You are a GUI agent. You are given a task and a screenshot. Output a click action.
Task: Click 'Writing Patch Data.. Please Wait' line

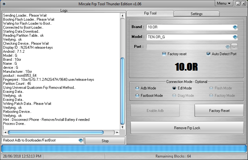[27, 104]
